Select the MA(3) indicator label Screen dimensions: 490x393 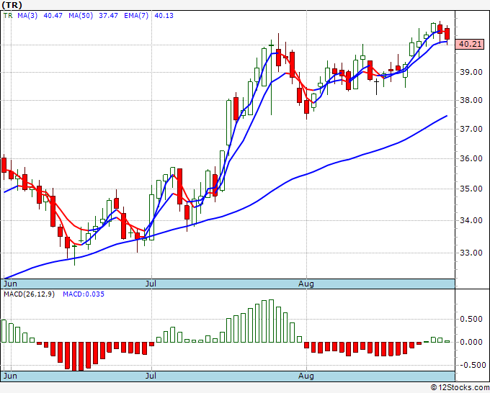pyautogui.click(x=27, y=16)
